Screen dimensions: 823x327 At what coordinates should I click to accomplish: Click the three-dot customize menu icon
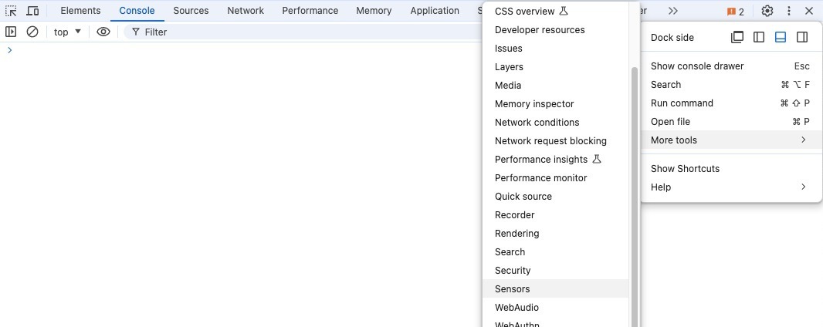(x=788, y=11)
